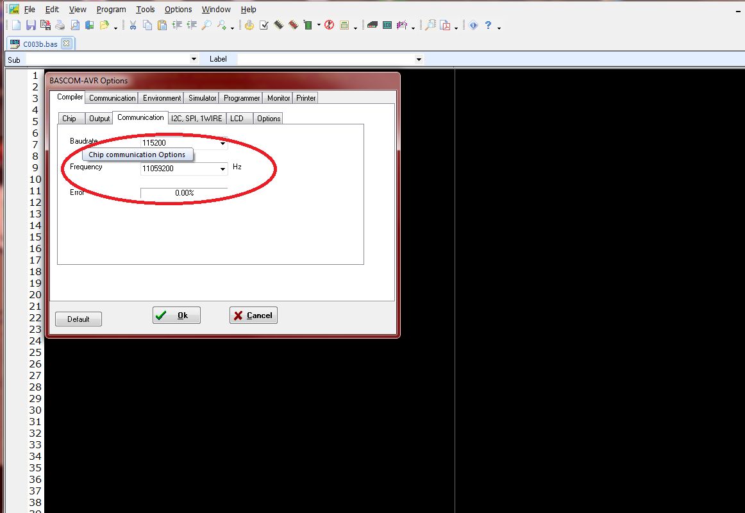Open the Help menu
Image resolution: width=745 pixels, height=513 pixels.
pyautogui.click(x=249, y=9)
